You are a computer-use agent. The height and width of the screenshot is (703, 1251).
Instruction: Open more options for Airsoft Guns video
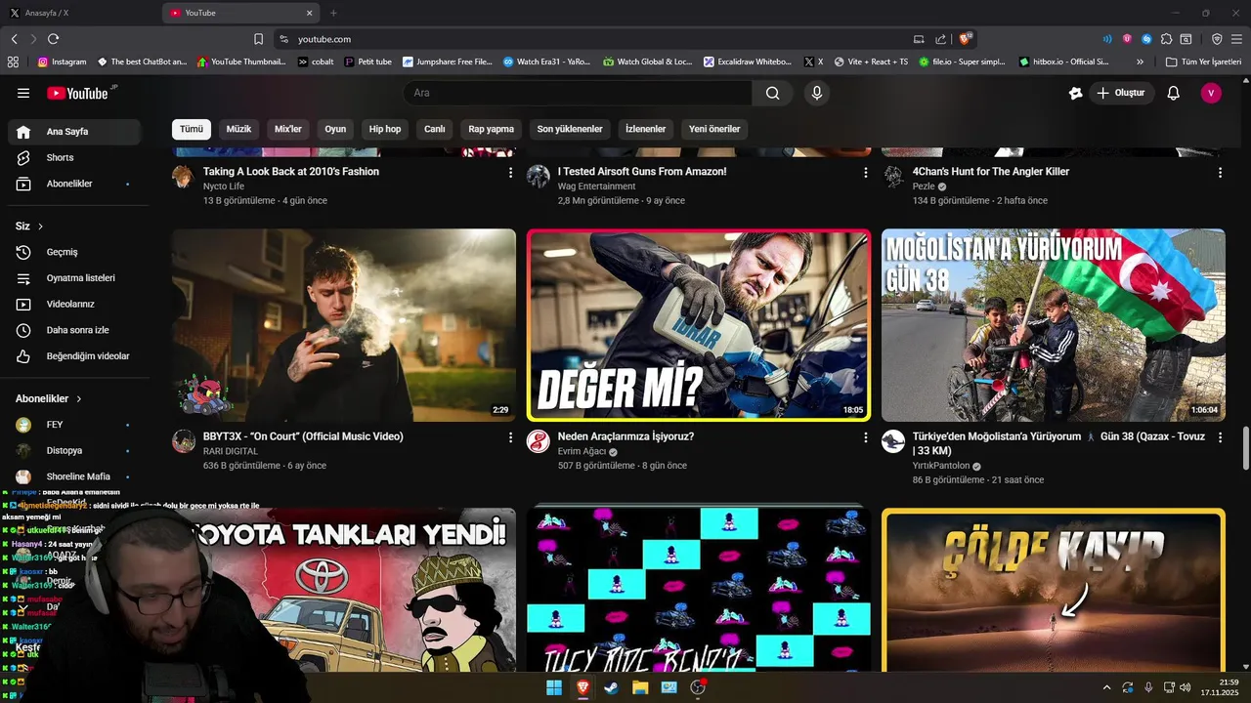point(865,173)
